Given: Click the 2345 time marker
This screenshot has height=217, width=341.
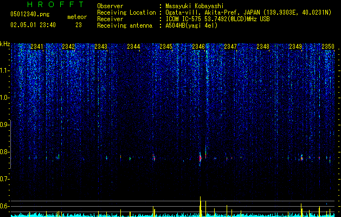Looking at the screenshot, I should coord(166,47).
